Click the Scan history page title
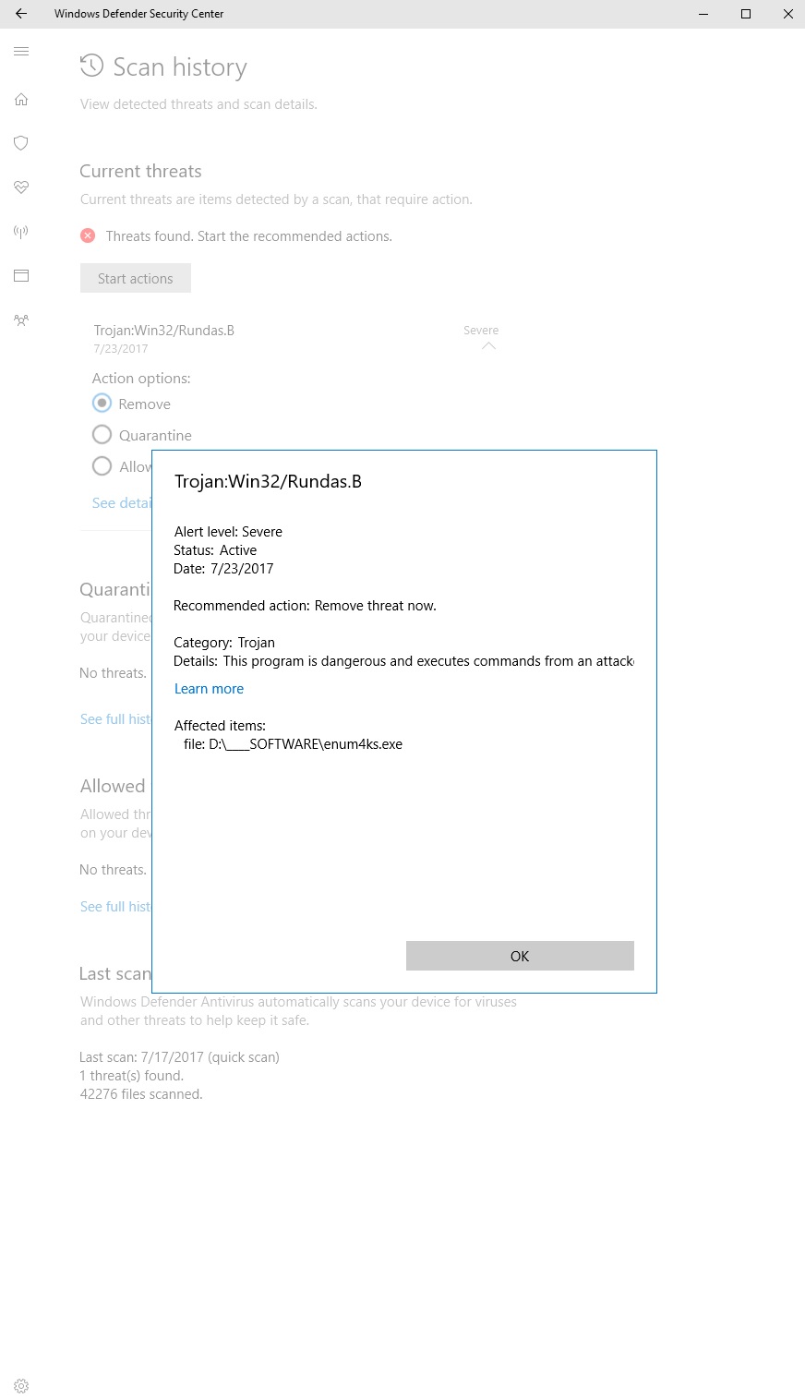 click(x=180, y=67)
